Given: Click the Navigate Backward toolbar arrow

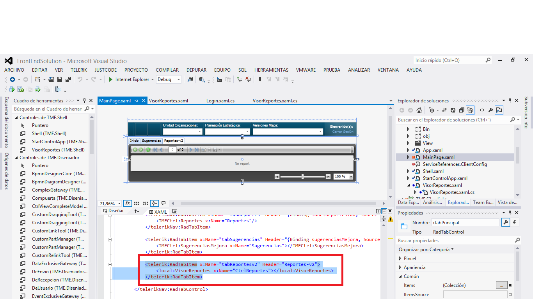Looking at the screenshot, I should click(x=12, y=79).
